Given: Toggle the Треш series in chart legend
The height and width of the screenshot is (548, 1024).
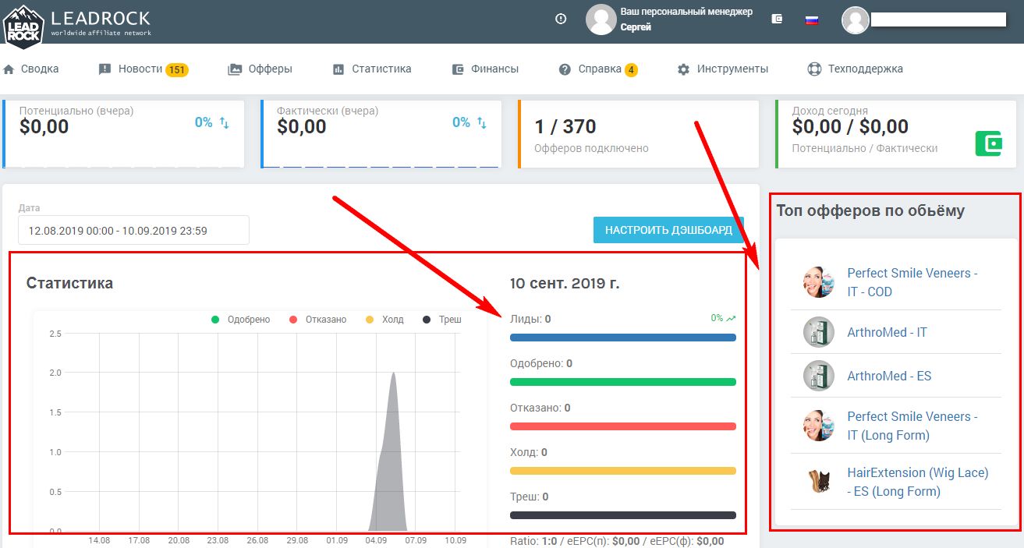Looking at the screenshot, I should pos(441,320).
